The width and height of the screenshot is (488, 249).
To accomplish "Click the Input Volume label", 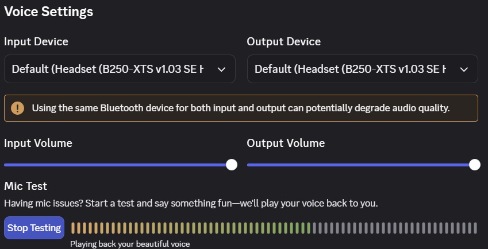I will tap(38, 143).
